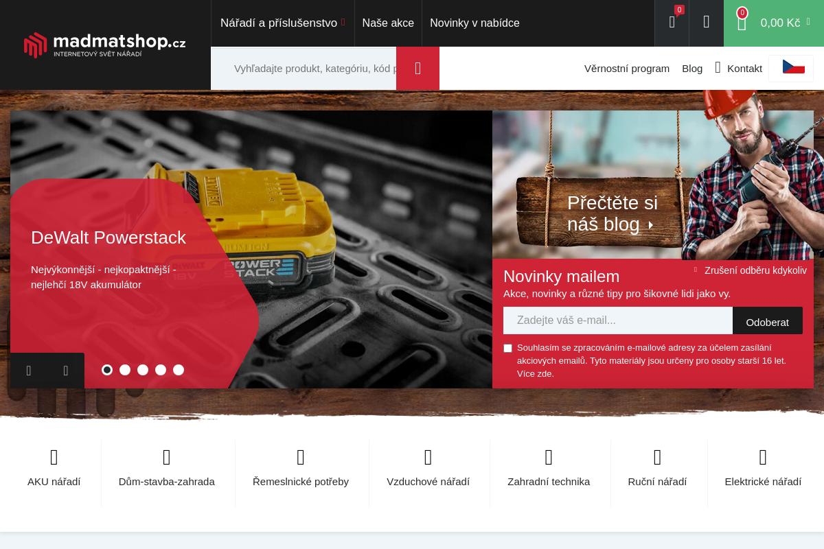This screenshot has width=824, height=549.
Task: Expand the Nářadí a příslušenstvo menu
Action: (x=282, y=23)
